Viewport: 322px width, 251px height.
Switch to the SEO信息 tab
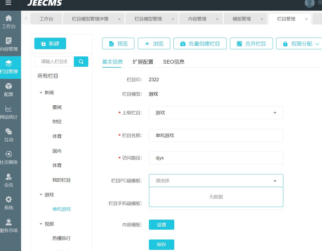coord(174,62)
